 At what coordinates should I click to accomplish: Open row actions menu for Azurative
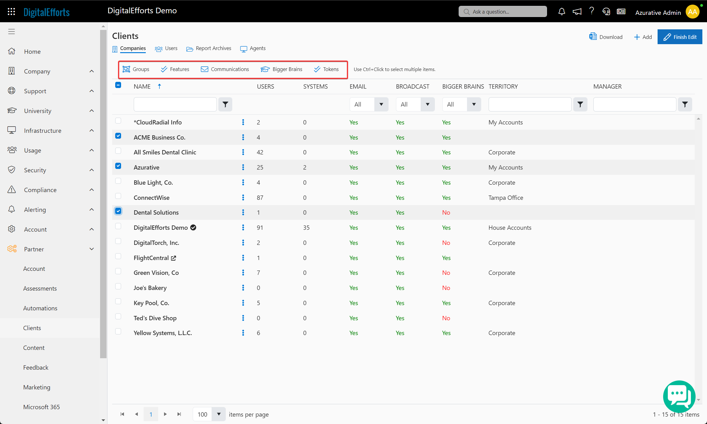(x=243, y=167)
